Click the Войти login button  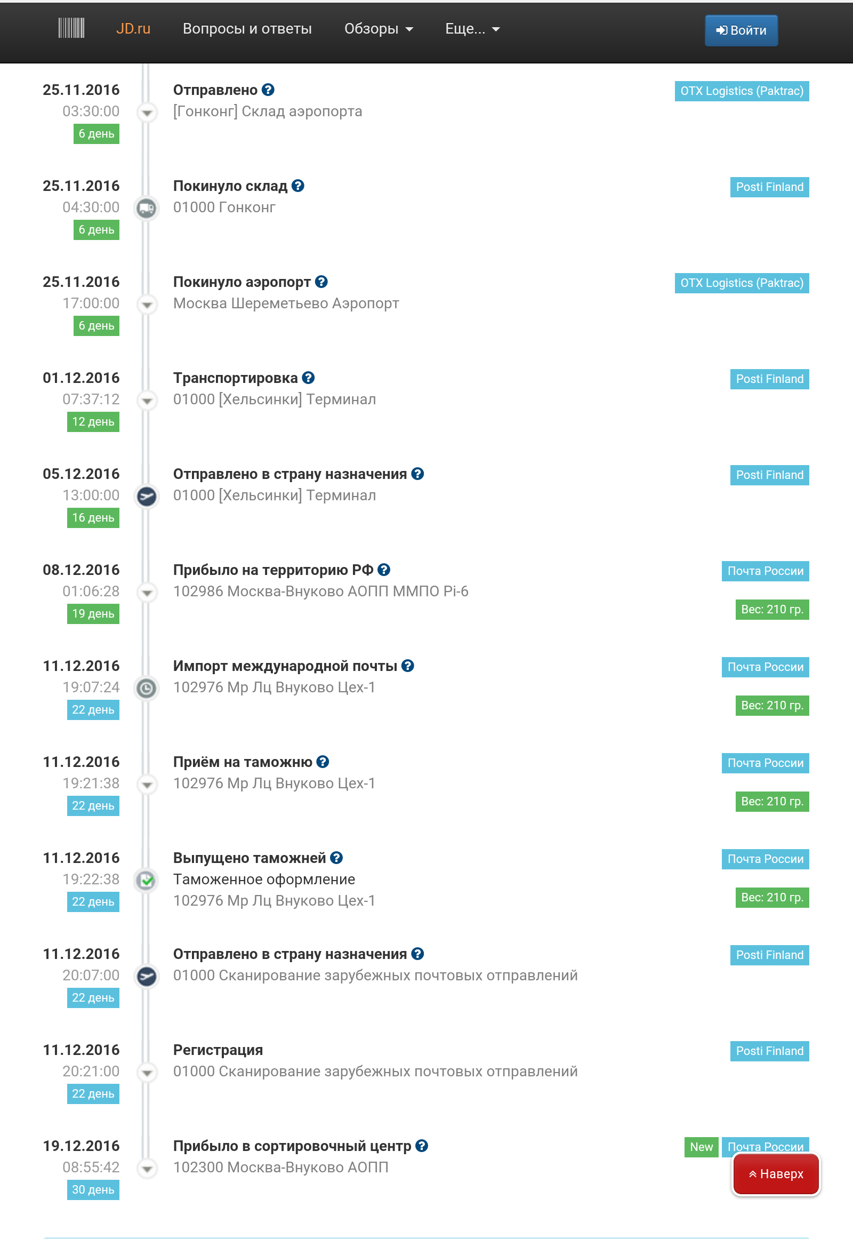pyautogui.click(x=741, y=30)
